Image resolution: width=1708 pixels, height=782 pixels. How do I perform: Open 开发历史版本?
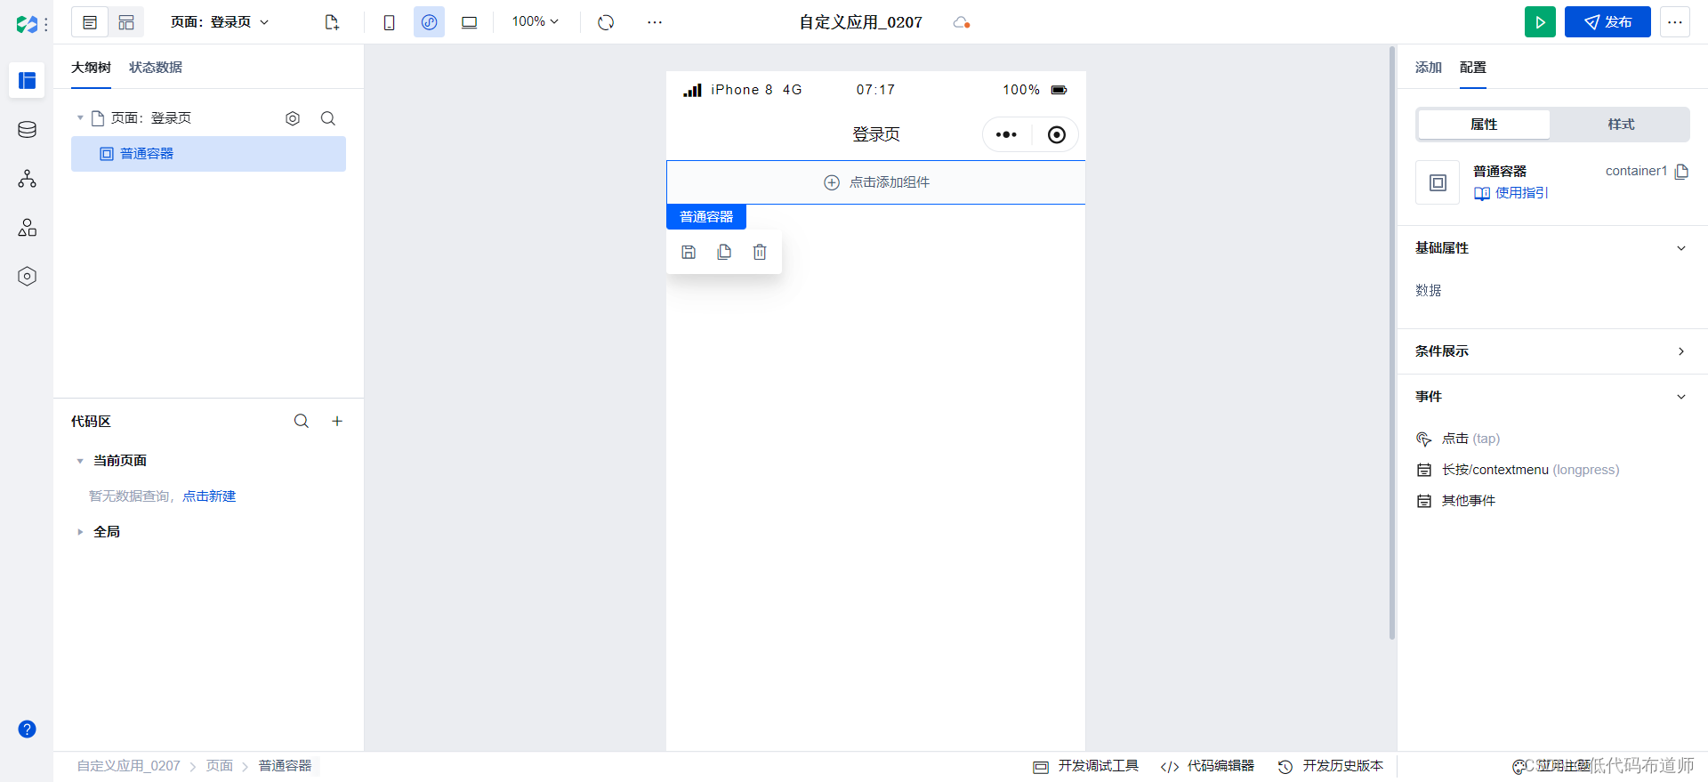[x=1330, y=766]
